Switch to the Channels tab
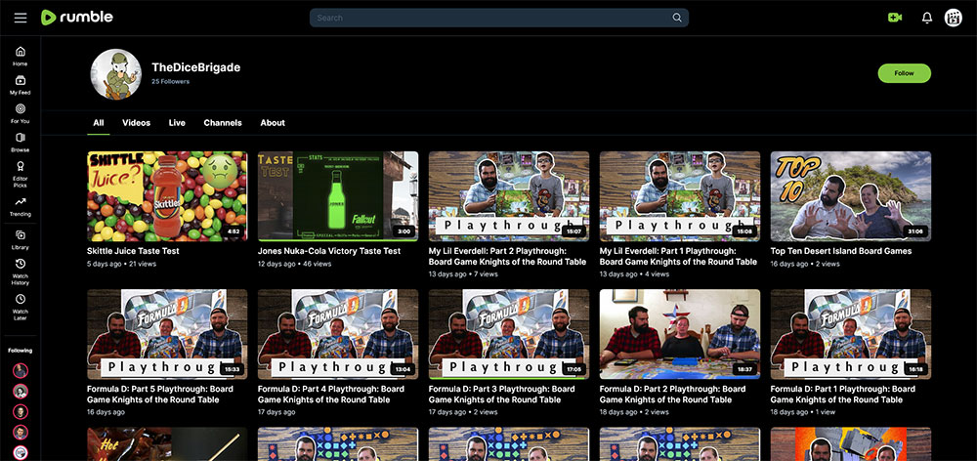 [223, 123]
